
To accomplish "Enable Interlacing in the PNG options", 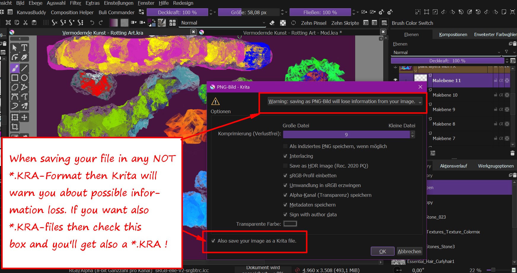I will coord(285,156).
